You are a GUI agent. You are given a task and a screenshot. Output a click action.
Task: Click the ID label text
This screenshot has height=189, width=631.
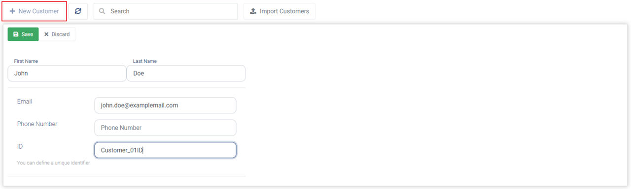(x=20, y=146)
